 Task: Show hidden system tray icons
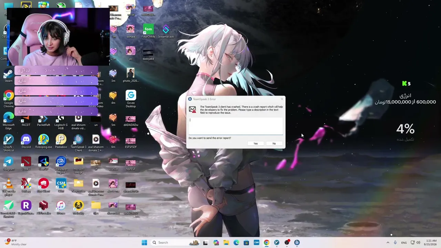pos(388,242)
